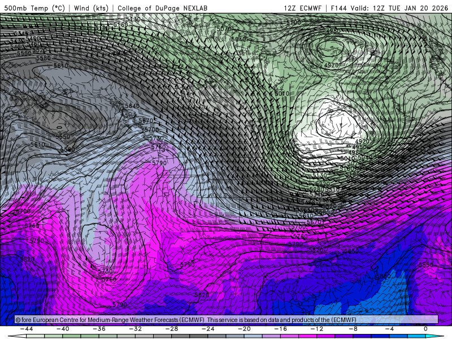The height and width of the screenshot is (339, 452).
Task: Click the "Wind (kts)" header label
Action: [x=91, y=8]
